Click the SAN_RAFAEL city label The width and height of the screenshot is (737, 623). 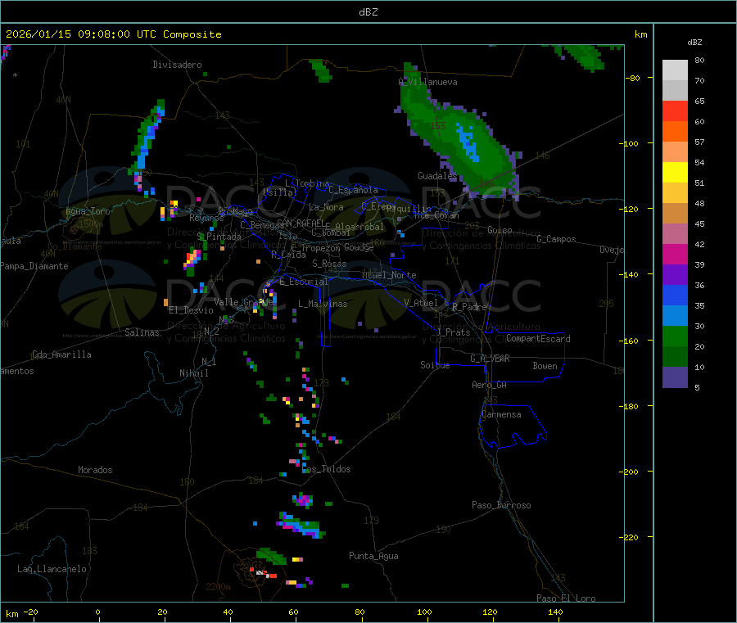point(301,223)
